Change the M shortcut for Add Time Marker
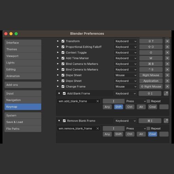174x174 pixels. point(151,58)
